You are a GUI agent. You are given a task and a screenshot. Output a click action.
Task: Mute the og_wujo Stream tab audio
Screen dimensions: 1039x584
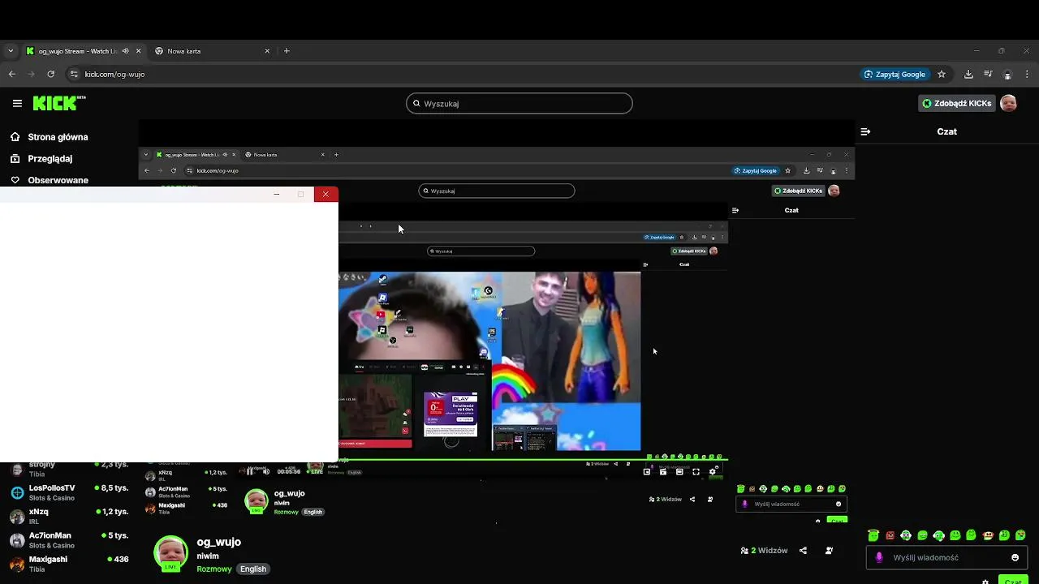[x=125, y=51]
